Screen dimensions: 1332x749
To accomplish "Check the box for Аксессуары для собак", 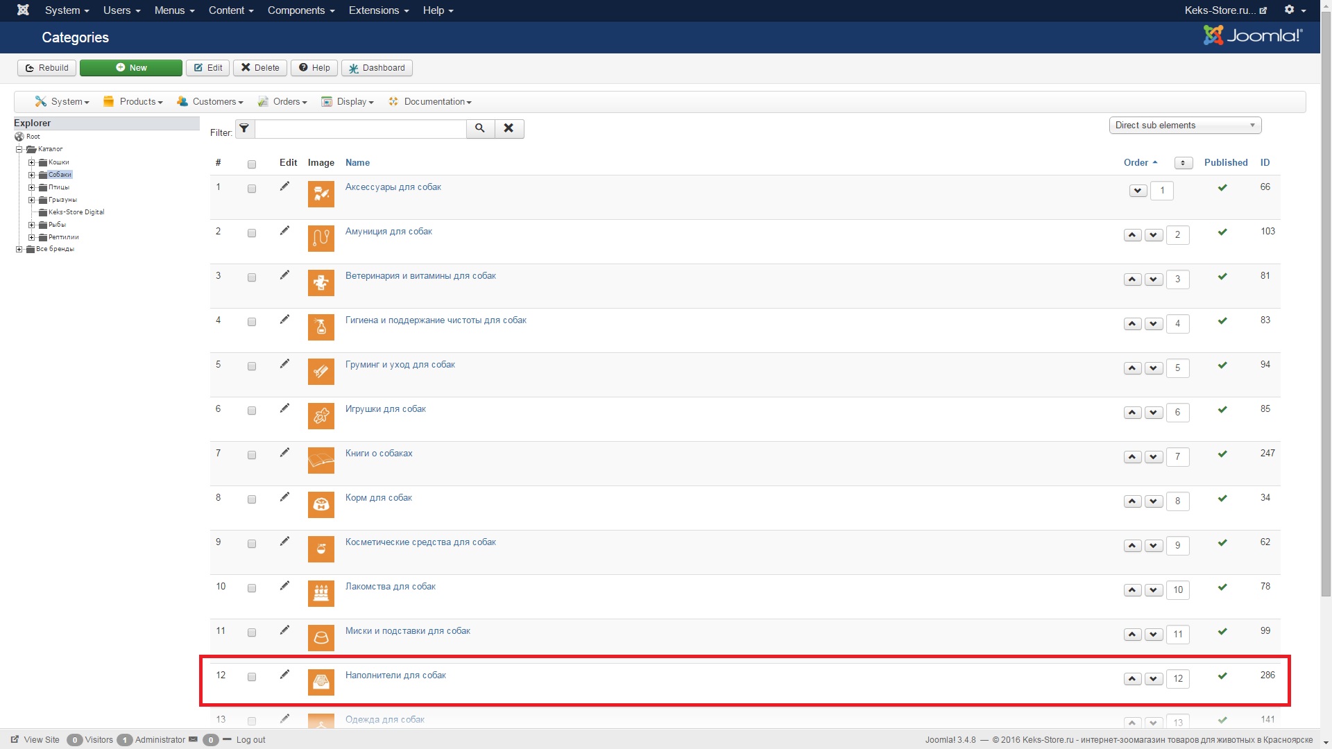I will (x=252, y=189).
